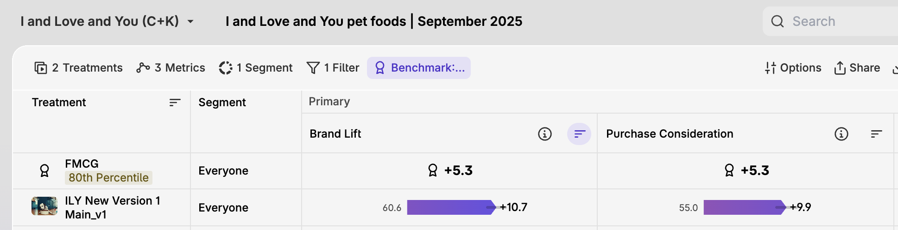This screenshot has width=898, height=230.
Task: Open the ILY New Version 1 thumbnail
Action: (44, 206)
